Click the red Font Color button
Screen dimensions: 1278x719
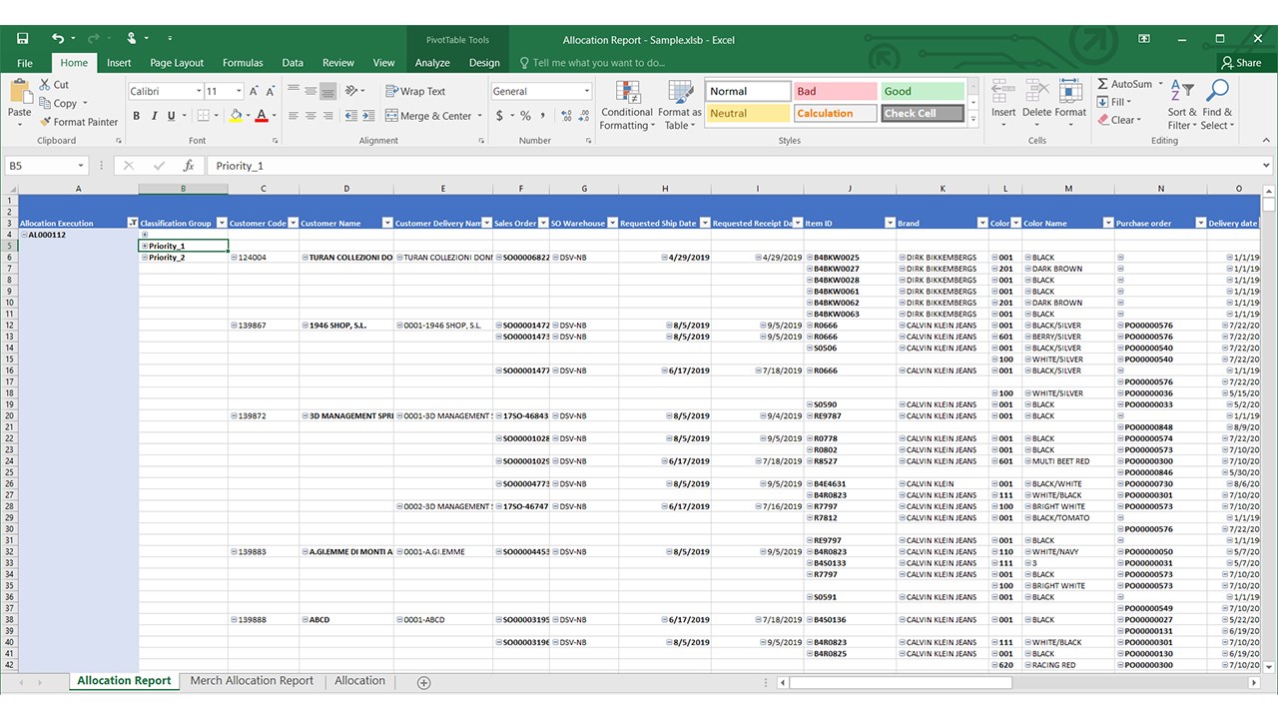[262, 116]
